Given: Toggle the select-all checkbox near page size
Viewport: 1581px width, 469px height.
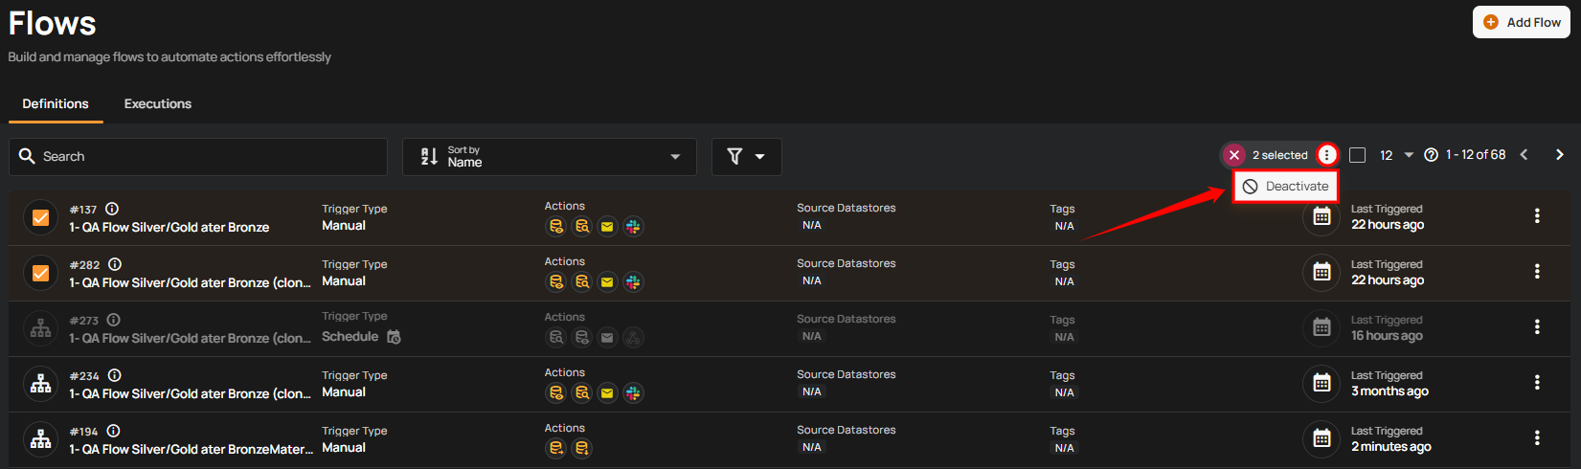Looking at the screenshot, I should (x=1357, y=155).
